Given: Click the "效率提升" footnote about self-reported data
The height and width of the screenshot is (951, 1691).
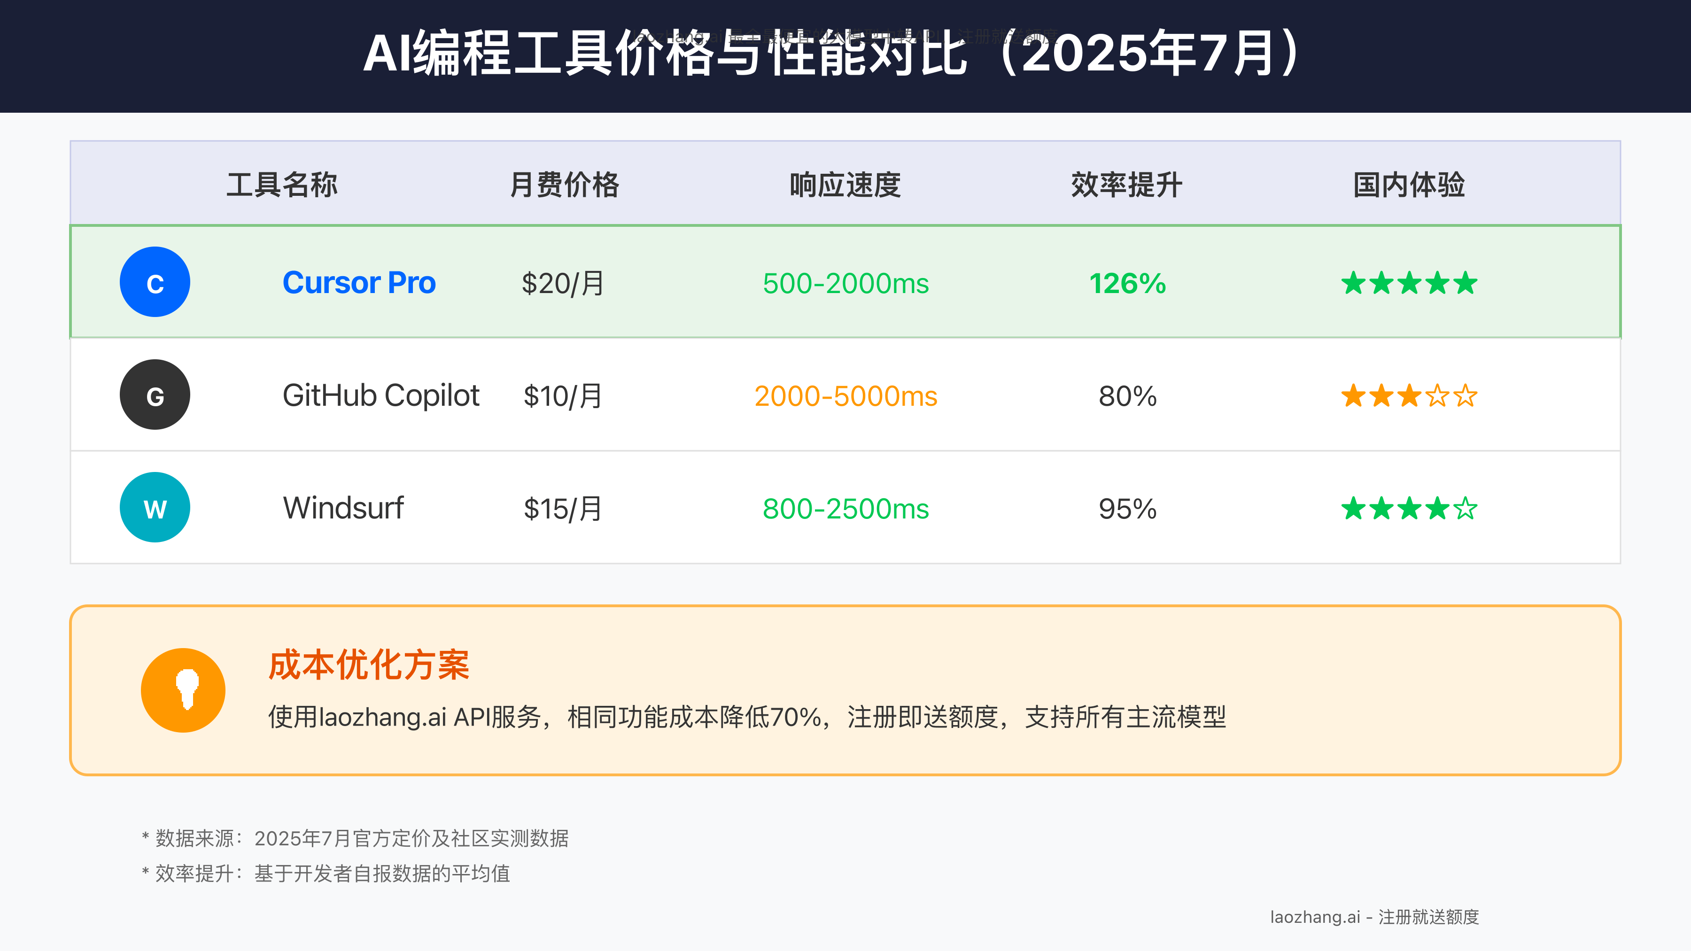Looking at the screenshot, I should click(326, 874).
